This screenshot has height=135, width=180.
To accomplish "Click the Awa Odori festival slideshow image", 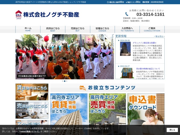I will tap(64, 57).
